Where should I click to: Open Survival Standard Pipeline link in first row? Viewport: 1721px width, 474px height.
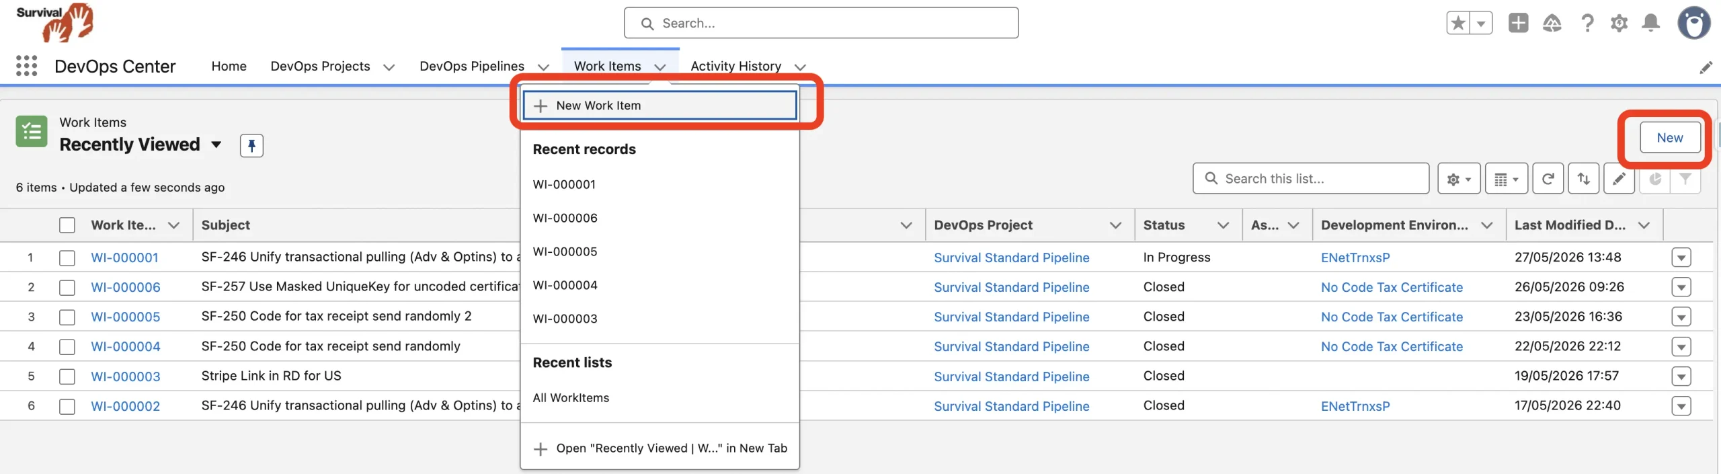click(x=1011, y=258)
